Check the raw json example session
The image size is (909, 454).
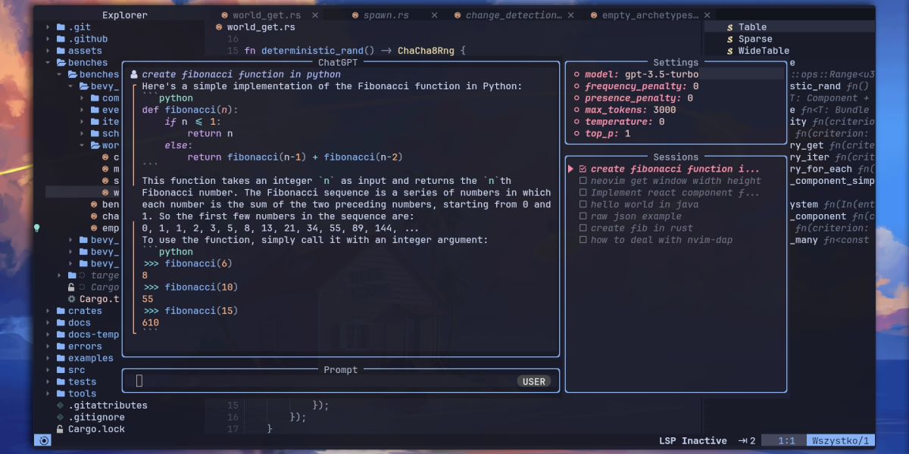(x=583, y=216)
